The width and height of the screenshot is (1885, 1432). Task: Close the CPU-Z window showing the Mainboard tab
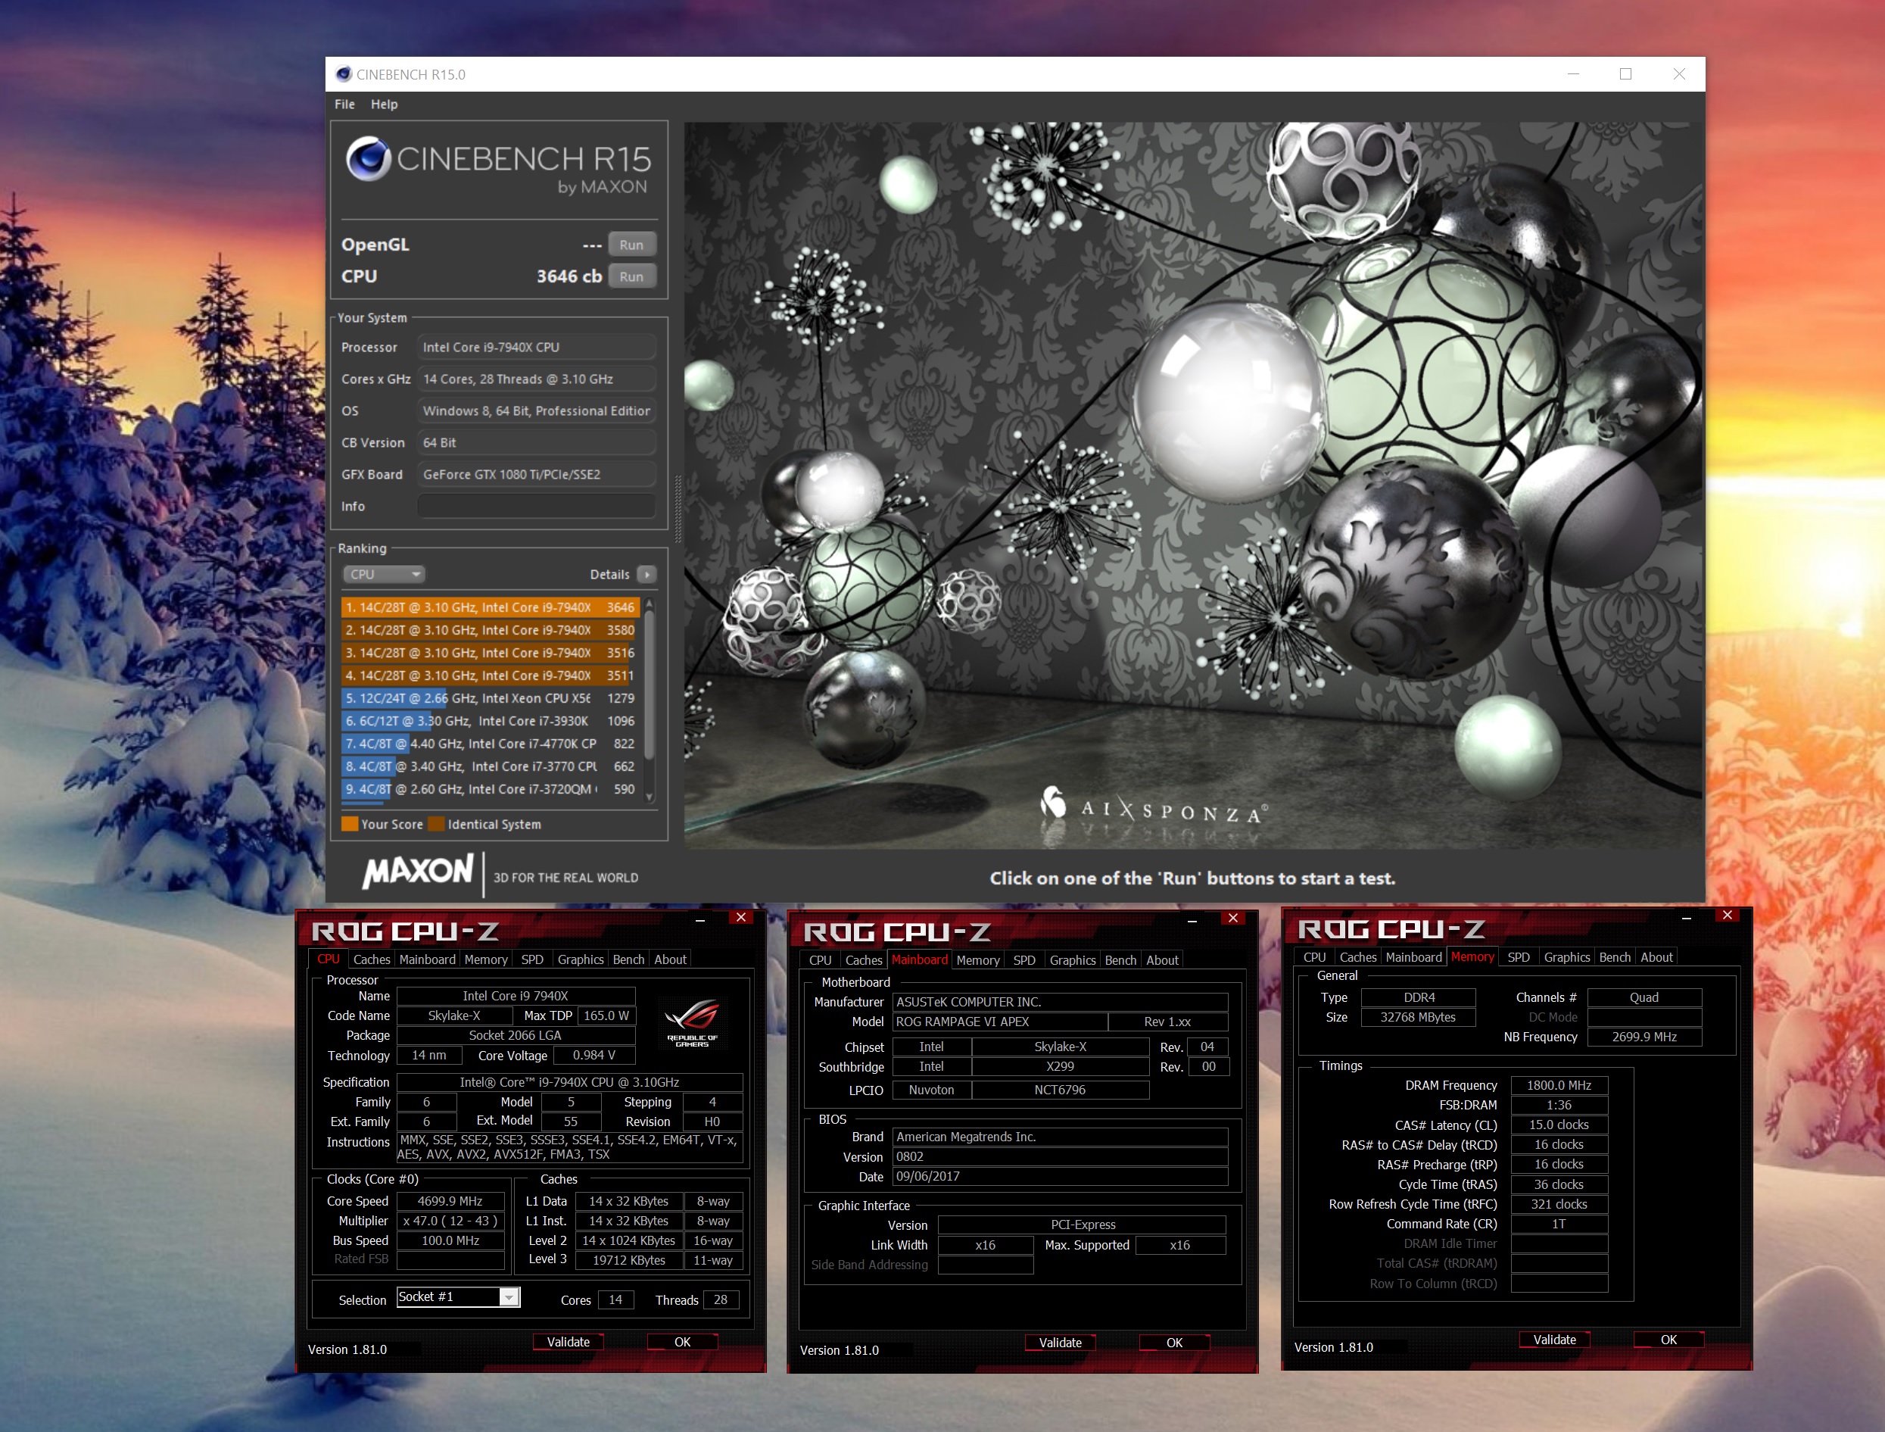click(1232, 918)
